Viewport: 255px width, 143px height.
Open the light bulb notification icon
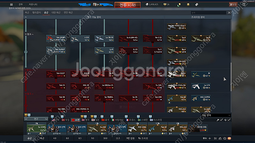(x=179, y=5)
